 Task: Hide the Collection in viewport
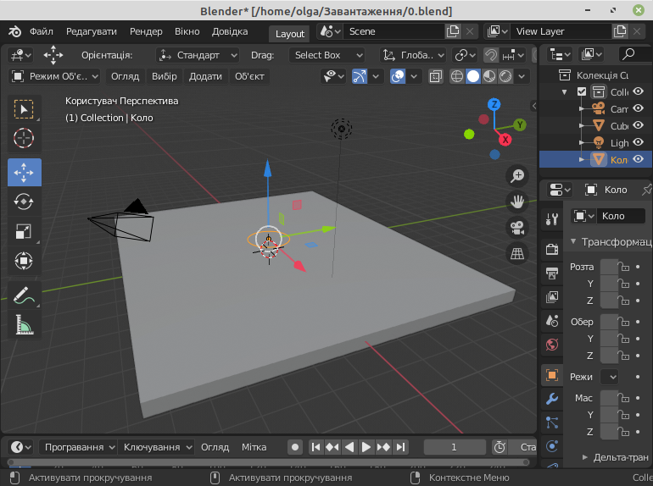pos(638,91)
